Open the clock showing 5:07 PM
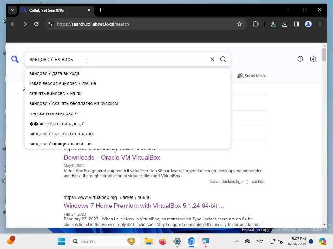This screenshot has height=249, width=333. point(297,241)
